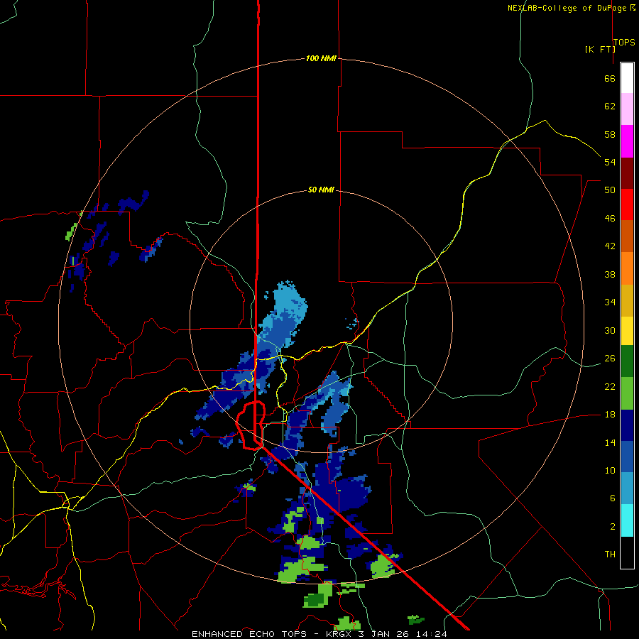Click the dark red 50-54 kft swatch

(x=627, y=173)
